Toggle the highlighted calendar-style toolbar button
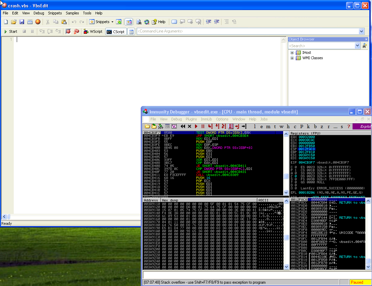The height and width of the screenshot is (286, 372). coord(129,22)
